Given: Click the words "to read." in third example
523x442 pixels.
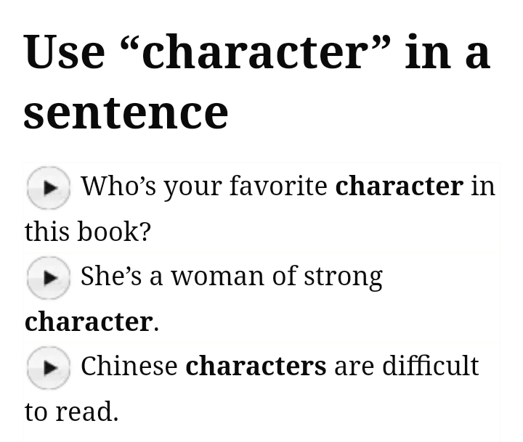Looking at the screenshot, I should pyautogui.click(x=71, y=412).
